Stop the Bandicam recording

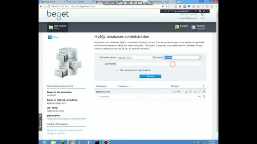click(196, 11)
